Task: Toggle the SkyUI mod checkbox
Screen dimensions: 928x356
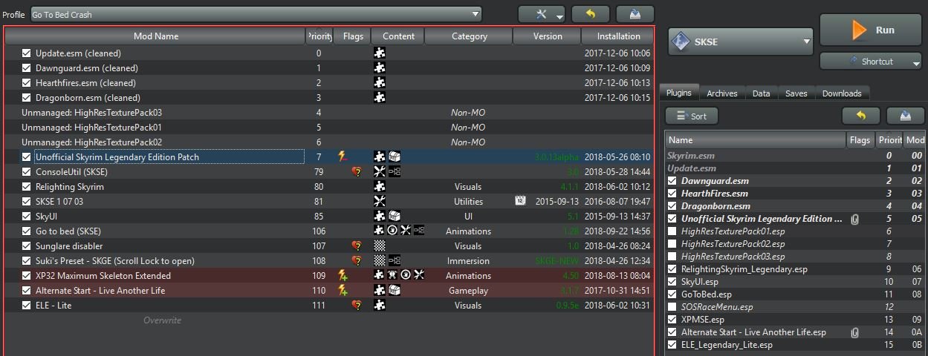Action: pyautogui.click(x=27, y=216)
